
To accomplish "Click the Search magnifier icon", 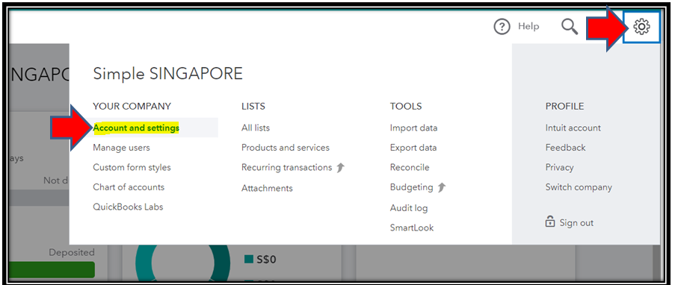I will click(x=570, y=27).
